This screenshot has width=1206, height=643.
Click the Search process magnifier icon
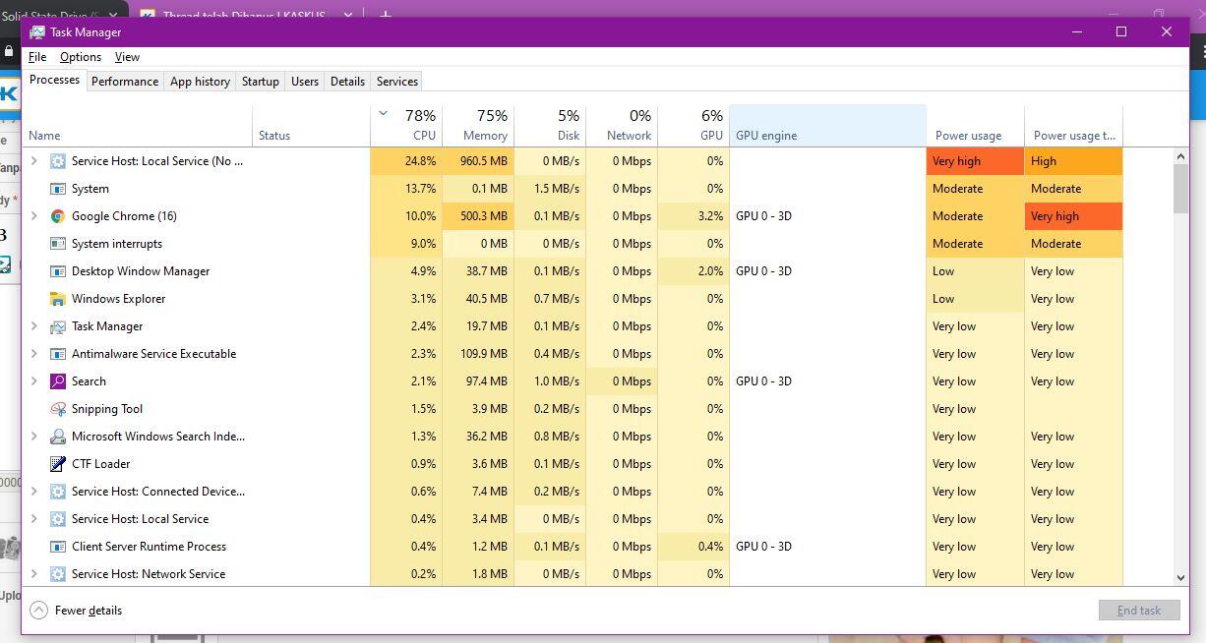(58, 381)
